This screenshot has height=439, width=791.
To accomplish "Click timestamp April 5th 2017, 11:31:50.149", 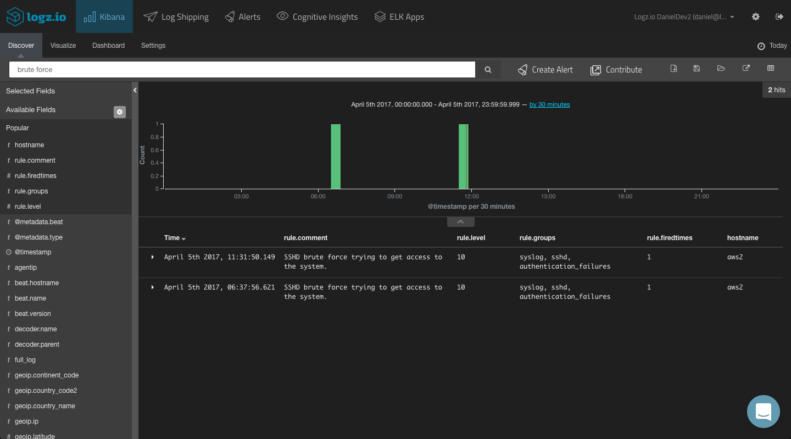I will tap(220, 257).
